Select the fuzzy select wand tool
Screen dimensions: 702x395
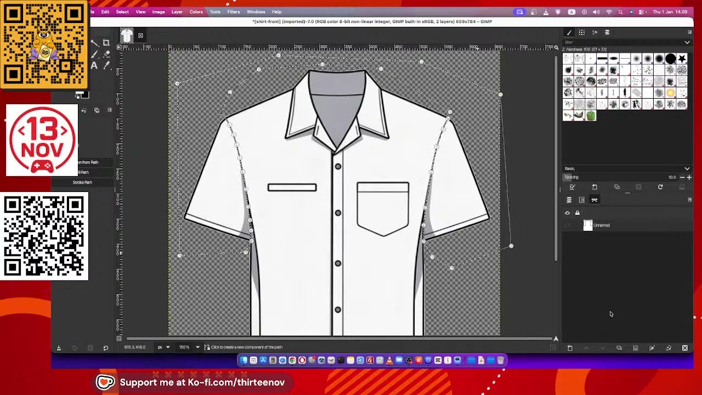[94, 43]
